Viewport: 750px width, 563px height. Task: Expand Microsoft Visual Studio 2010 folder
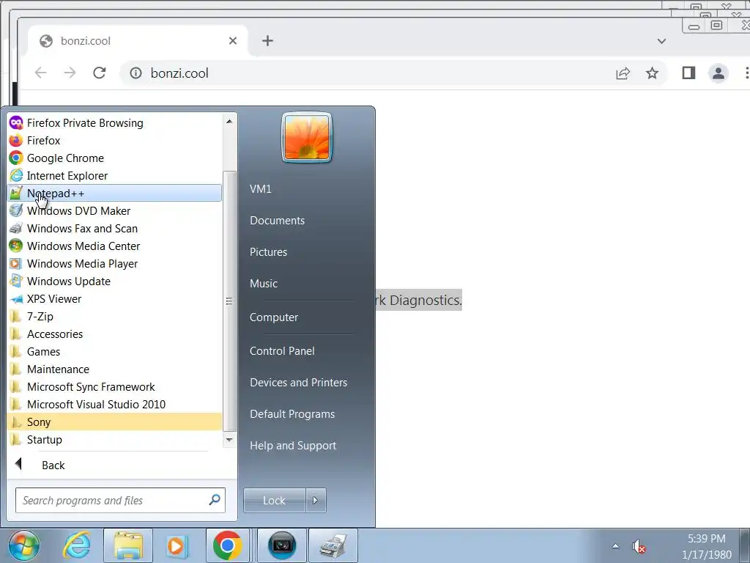pyautogui.click(x=115, y=405)
